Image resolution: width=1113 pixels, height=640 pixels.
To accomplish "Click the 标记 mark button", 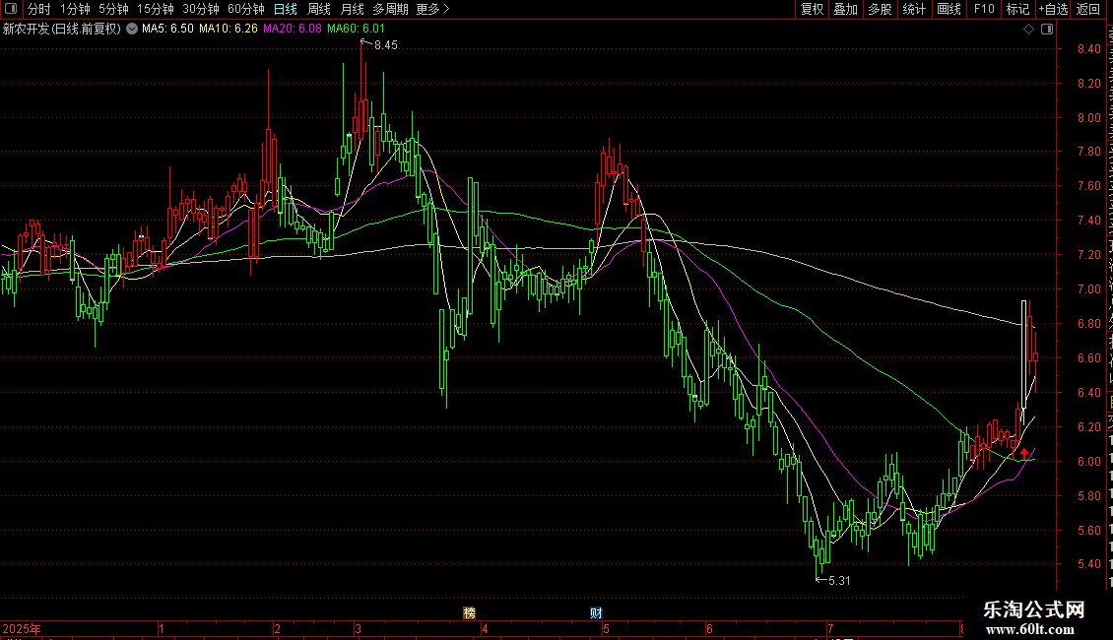I will (1017, 9).
